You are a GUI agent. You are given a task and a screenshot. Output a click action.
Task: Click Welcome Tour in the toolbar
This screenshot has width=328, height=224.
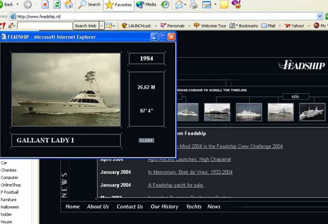[x=210, y=26]
